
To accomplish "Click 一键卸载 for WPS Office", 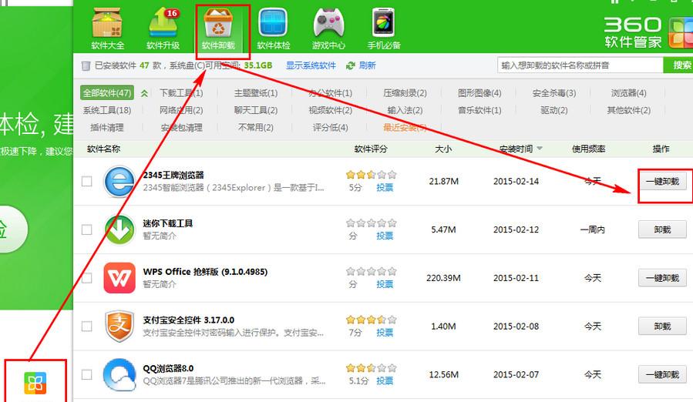I will point(662,278).
